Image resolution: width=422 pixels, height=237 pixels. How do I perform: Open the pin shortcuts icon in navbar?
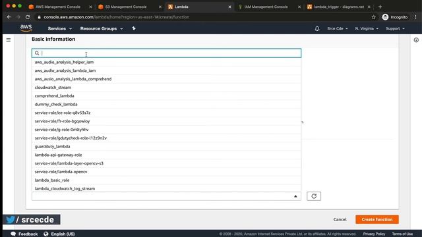click(134, 28)
